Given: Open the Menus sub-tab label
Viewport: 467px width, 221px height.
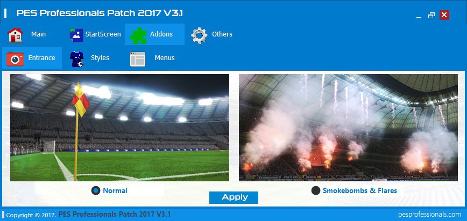Looking at the screenshot, I should [x=165, y=58].
